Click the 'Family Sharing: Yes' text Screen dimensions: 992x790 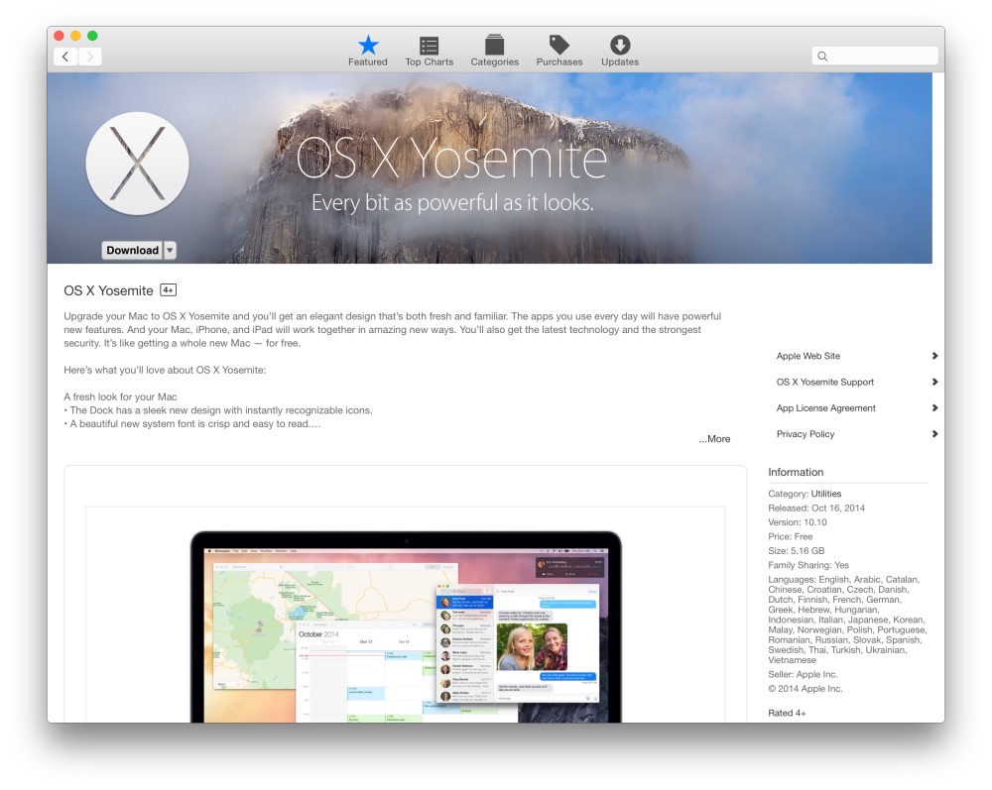click(808, 565)
